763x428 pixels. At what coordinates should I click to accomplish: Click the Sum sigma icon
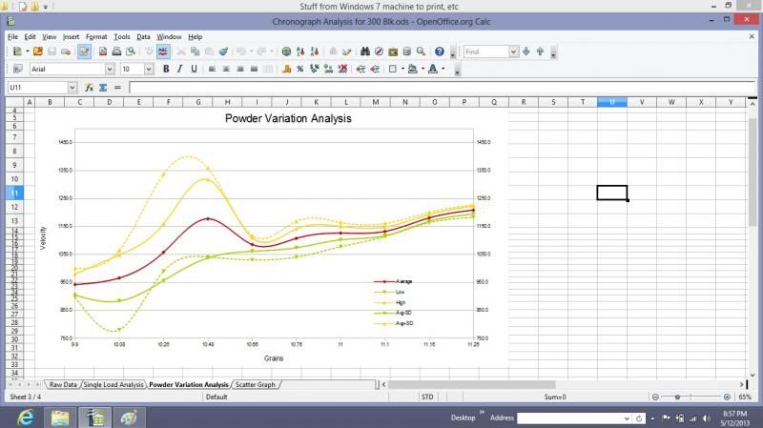pos(103,88)
